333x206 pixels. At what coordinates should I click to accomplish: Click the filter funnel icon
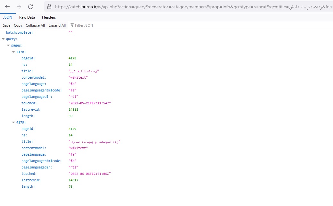[x=72, y=25]
